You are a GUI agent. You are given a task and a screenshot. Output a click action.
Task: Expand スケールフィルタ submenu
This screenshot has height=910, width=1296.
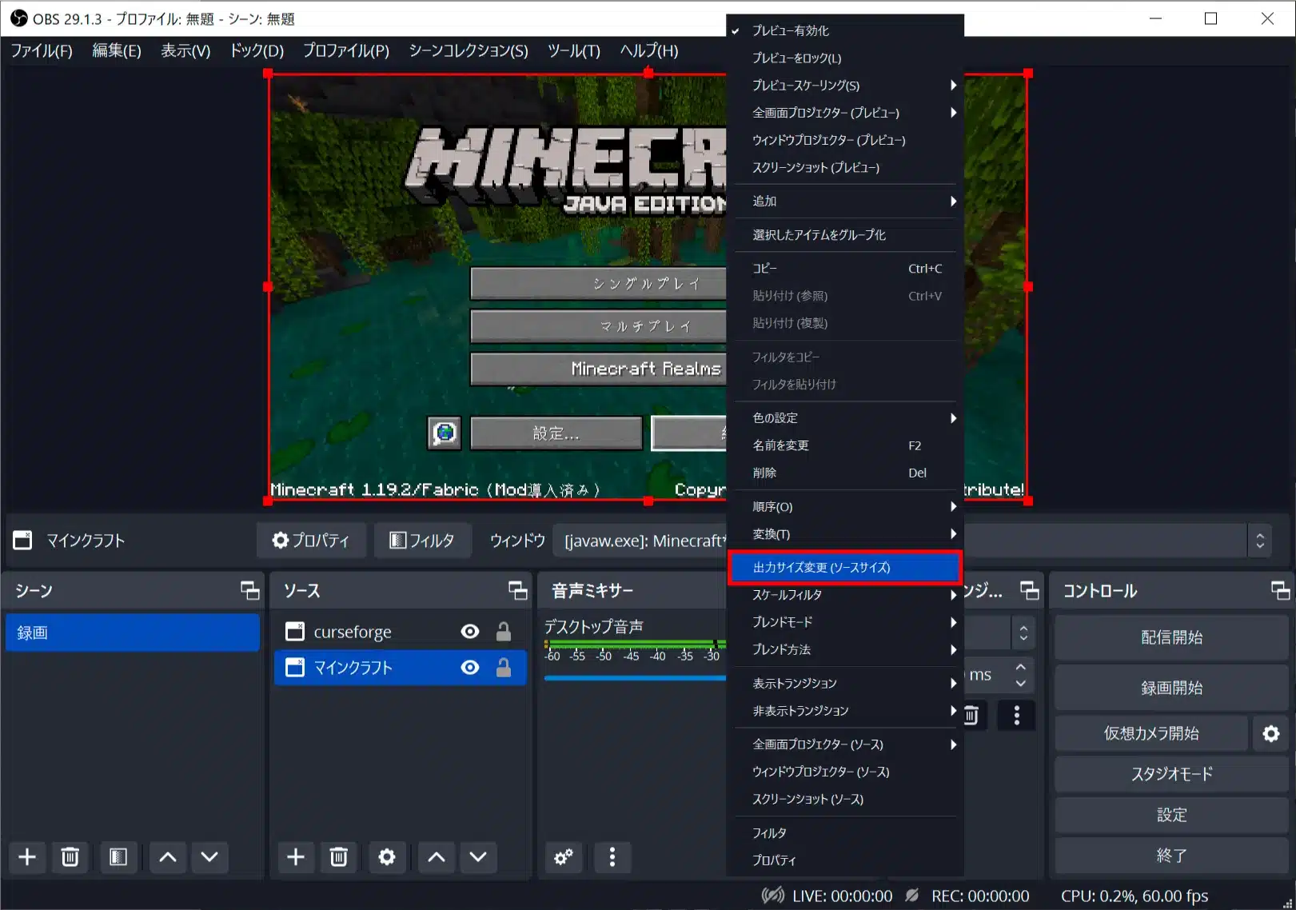pos(845,594)
